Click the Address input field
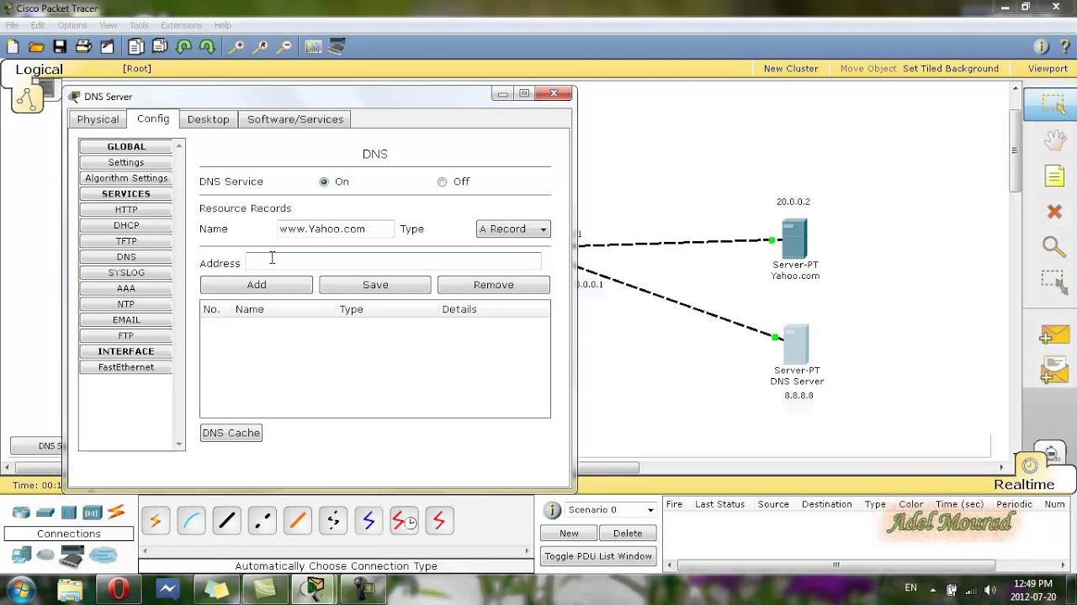Viewport: 1077px width, 605px height. point(393,261)
